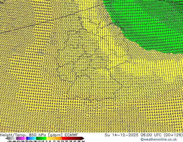This screenshot has height=142, width=183.
Task: Click the '0' tick label on the legend
Action: 46,141
